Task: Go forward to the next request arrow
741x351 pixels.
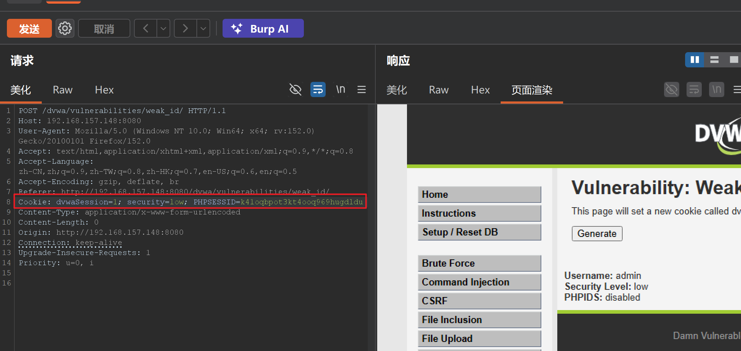Action: pos(186,28)
